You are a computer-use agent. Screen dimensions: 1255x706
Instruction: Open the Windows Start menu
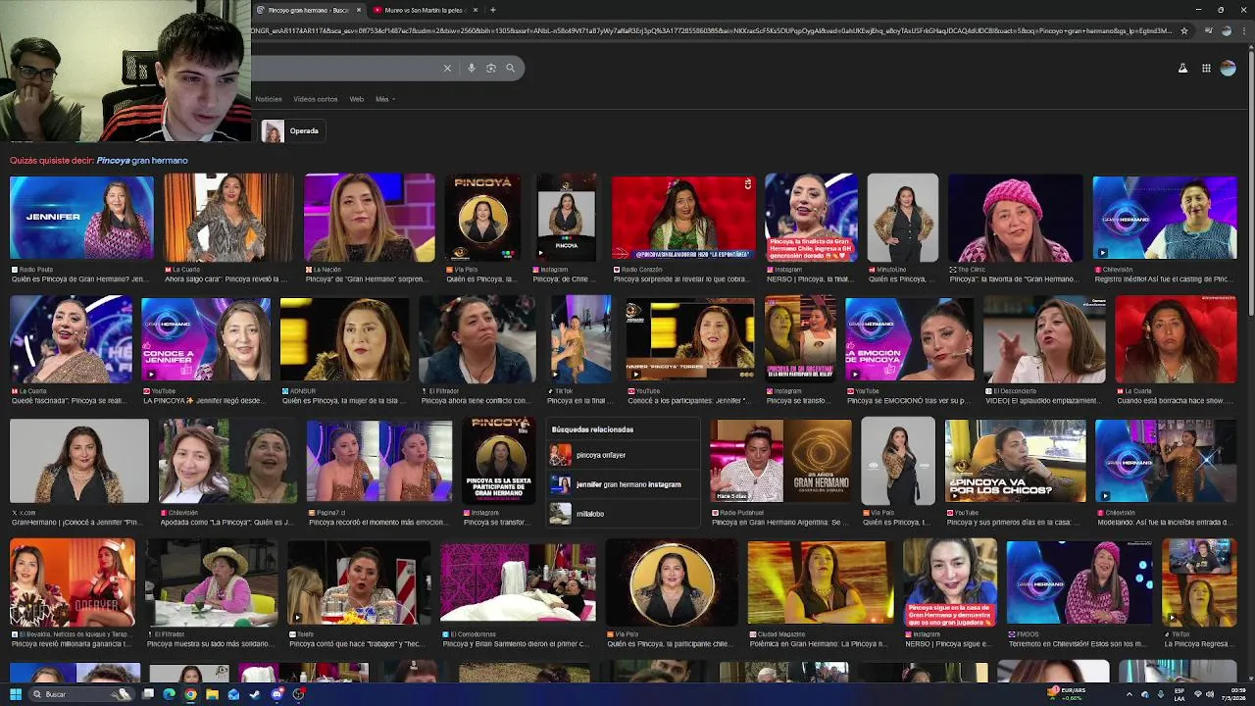pos(16,694)
